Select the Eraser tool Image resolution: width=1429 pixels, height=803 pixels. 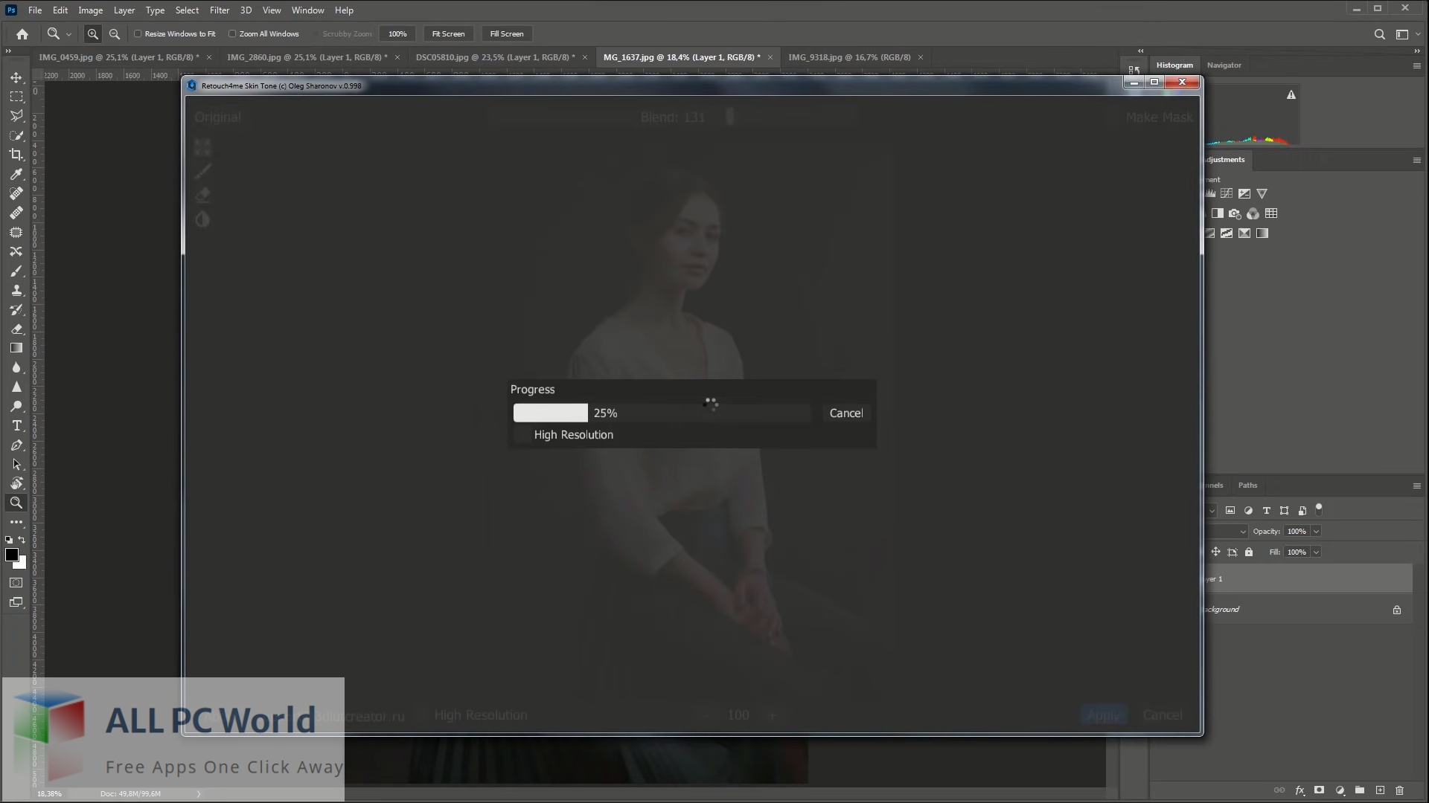coord(16,329)
